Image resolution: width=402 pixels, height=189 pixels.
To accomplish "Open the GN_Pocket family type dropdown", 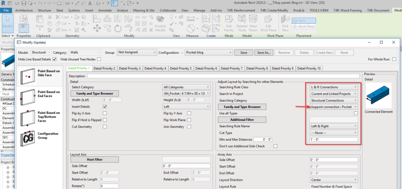I will click(186, 94).
